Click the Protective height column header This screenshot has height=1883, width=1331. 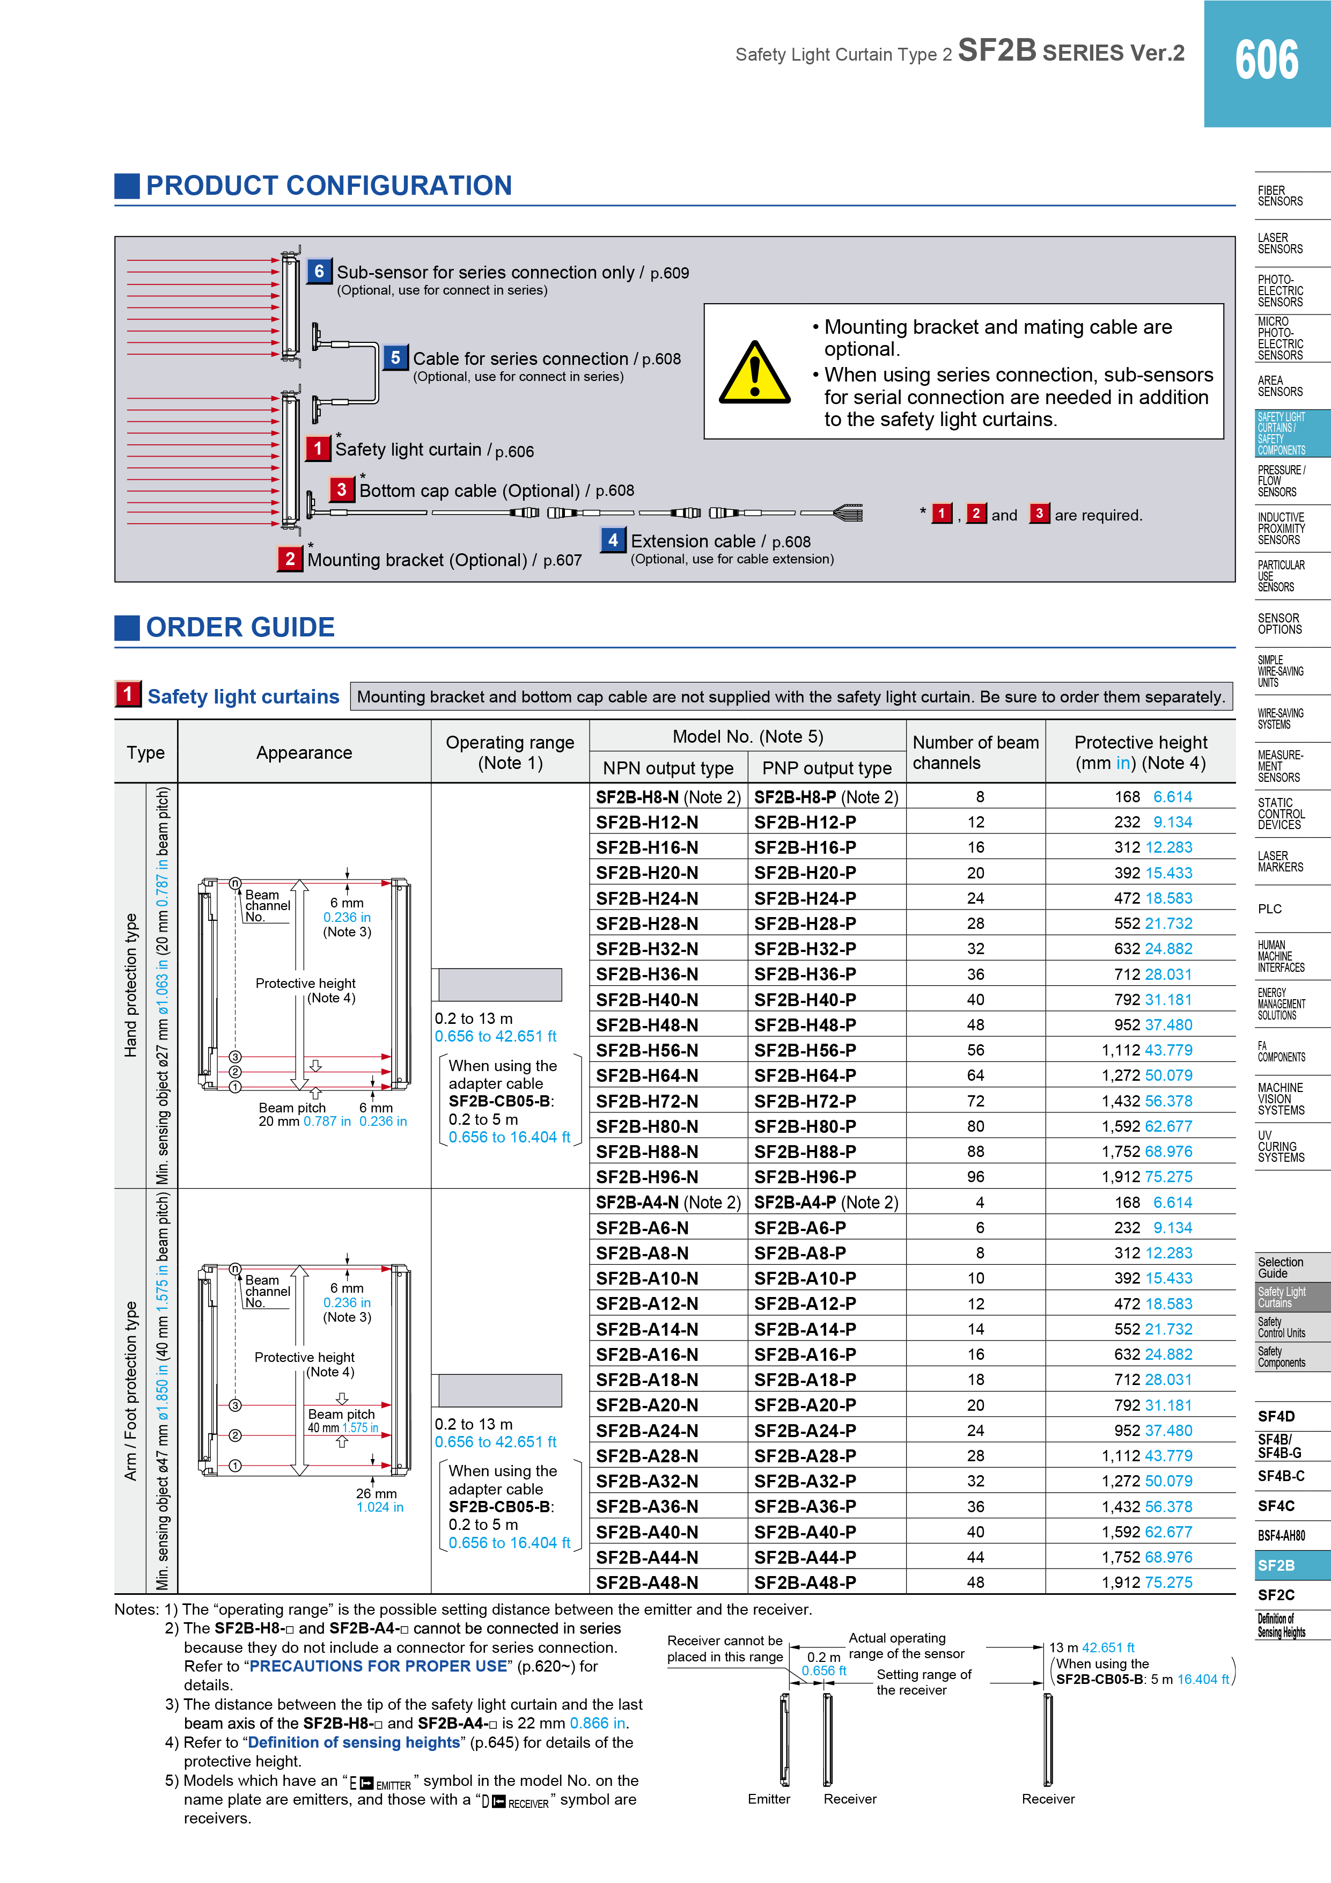(x=1141, y=752)
